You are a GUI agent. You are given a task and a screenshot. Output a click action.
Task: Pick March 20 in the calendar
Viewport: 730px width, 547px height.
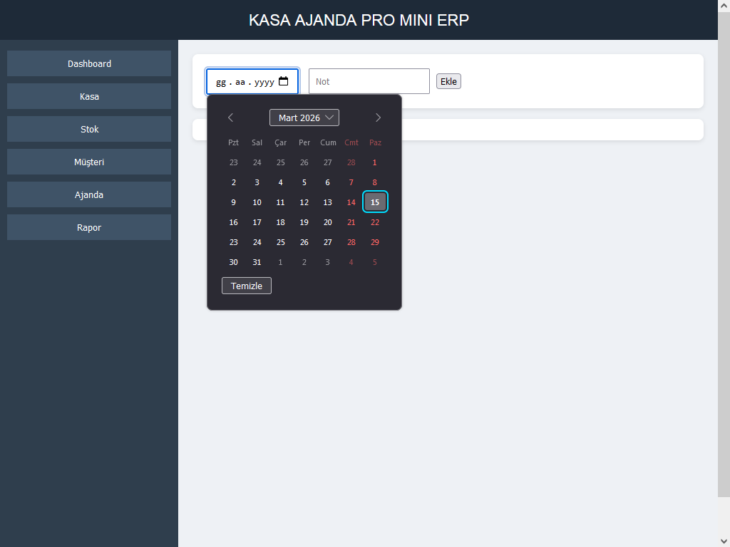(x=328, y=222)
